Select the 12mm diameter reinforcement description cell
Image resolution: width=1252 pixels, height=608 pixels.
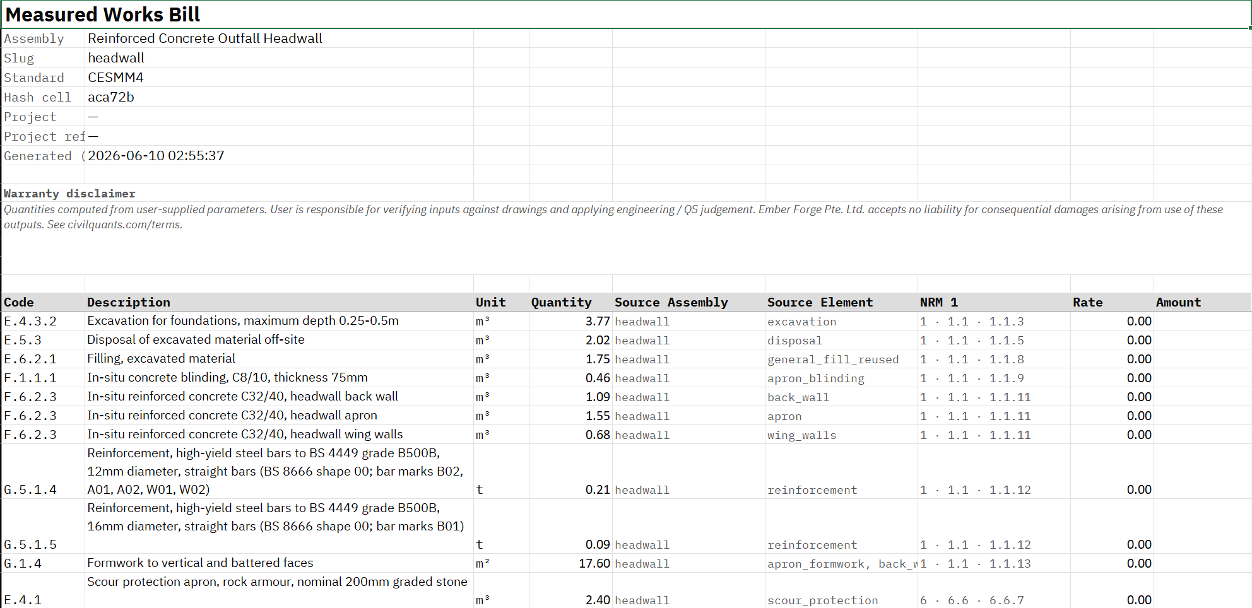(x=279, y=471)
